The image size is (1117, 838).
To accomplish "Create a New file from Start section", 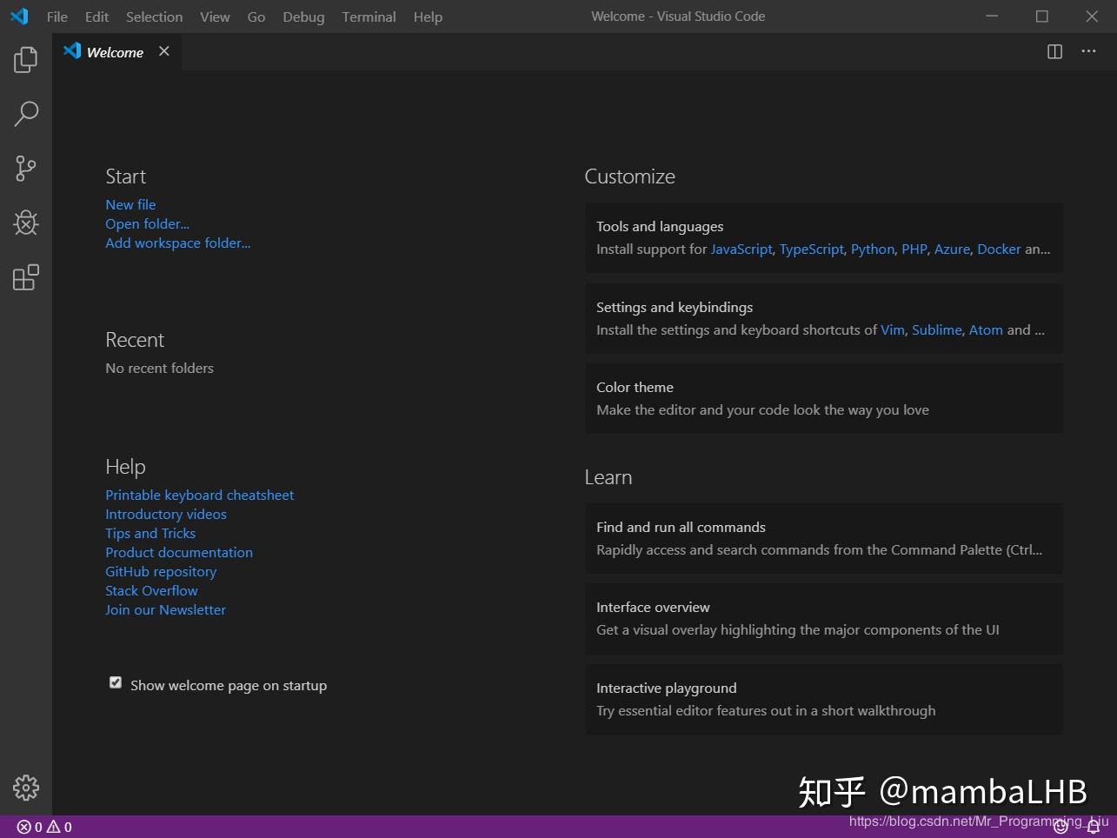I will click(x=130, y=204).
